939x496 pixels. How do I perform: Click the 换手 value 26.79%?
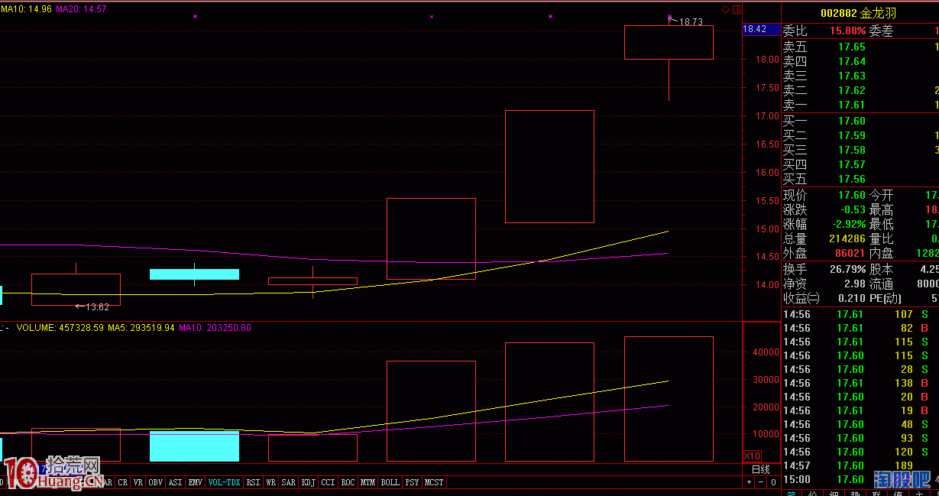click(847, 269)
